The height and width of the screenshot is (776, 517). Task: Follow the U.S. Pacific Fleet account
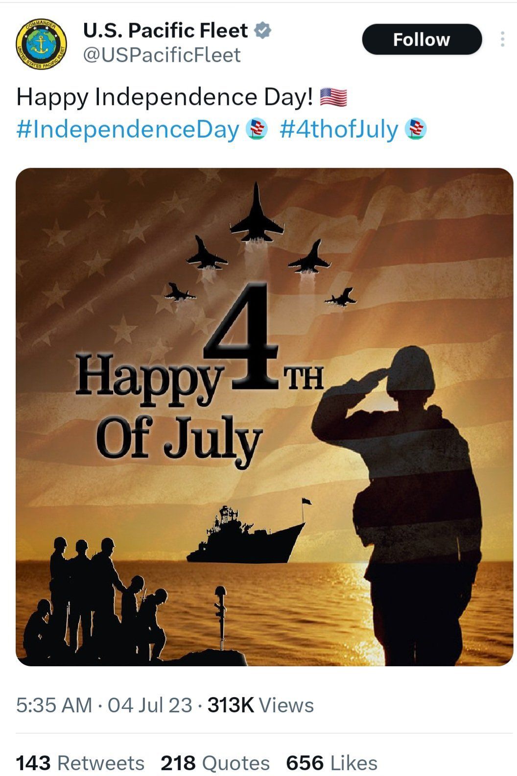tap(422, 39)
